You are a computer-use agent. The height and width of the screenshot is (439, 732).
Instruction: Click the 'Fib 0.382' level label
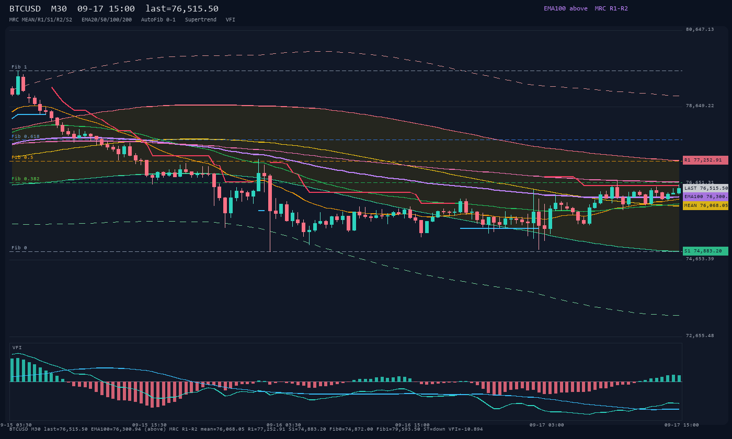[x=26, y=179]
